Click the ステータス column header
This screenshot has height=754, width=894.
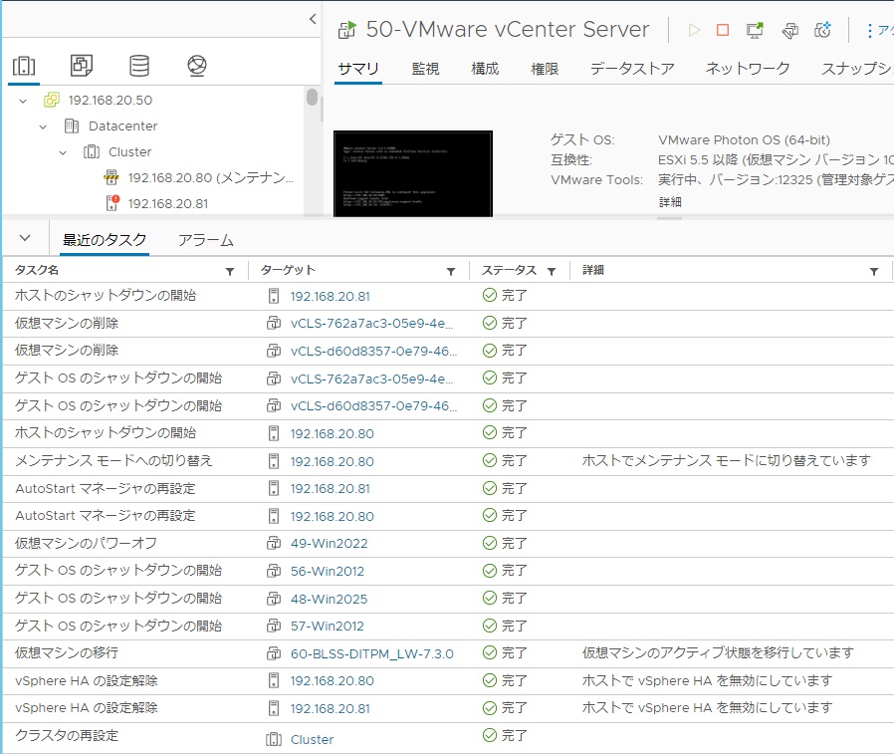coord(509,270)
